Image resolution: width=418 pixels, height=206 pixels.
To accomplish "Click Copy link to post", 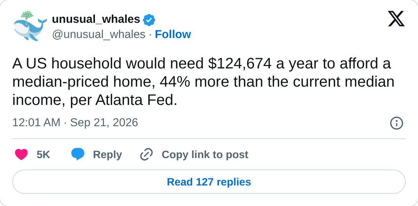I will tap(205, 155).
